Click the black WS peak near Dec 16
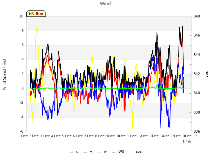 point(183,26)
